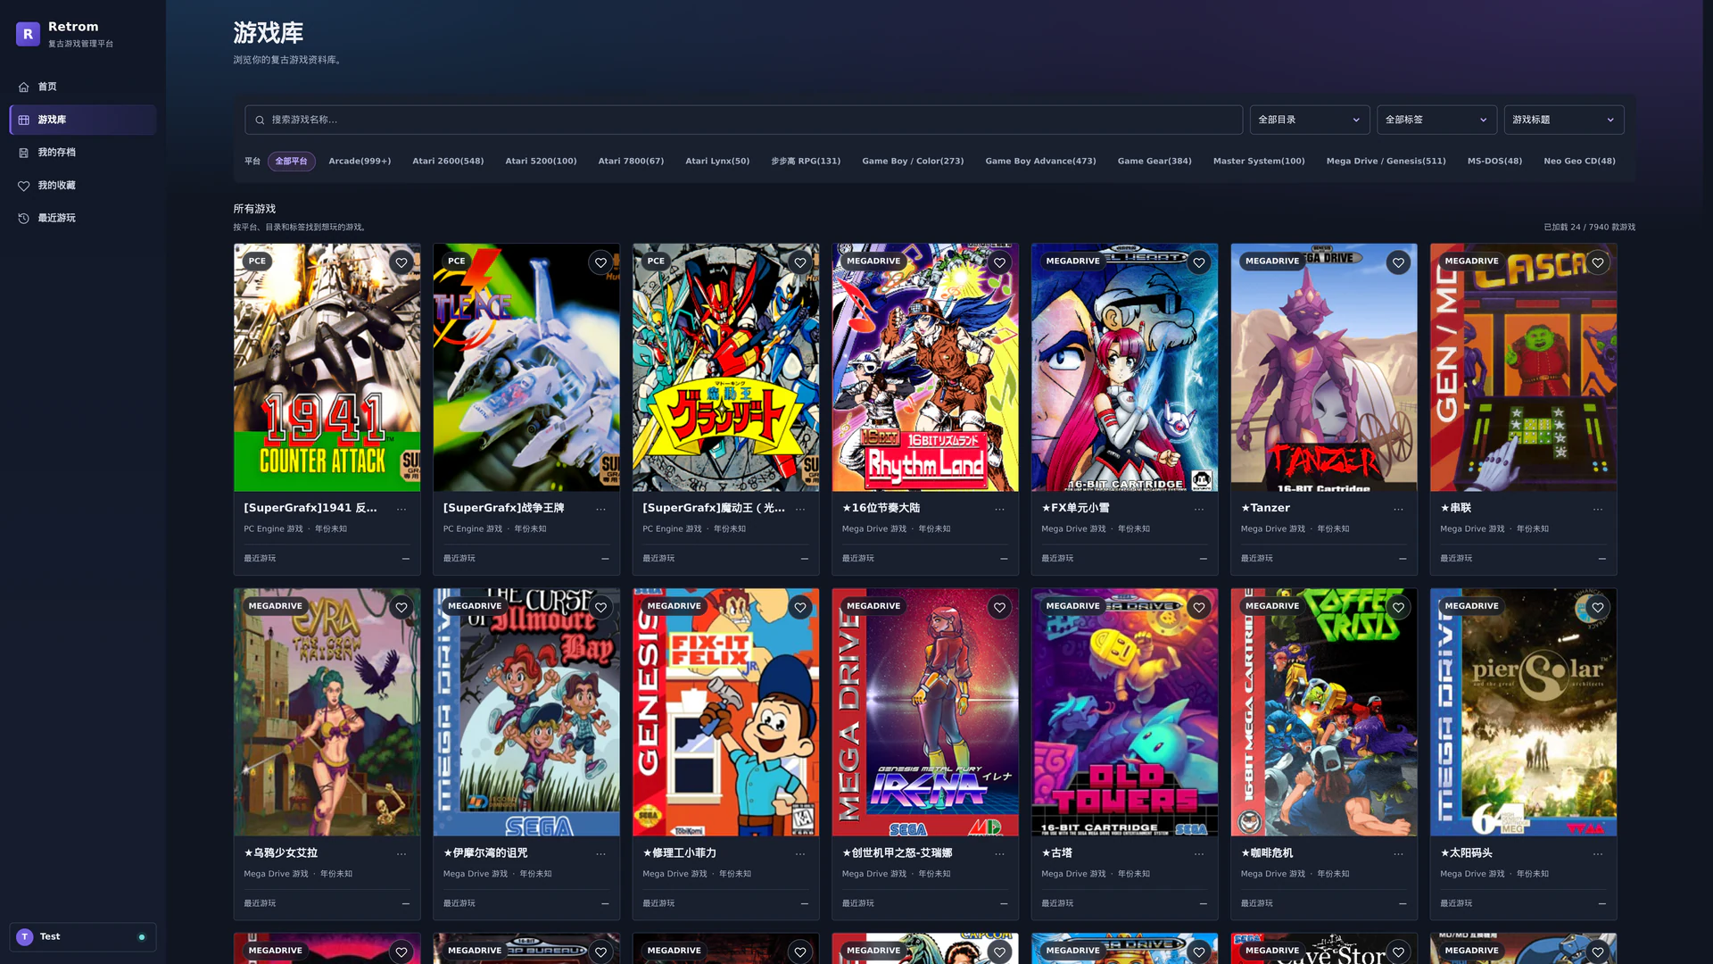Open the 全部标签 dropdown
Image resolution: width=1713 pixels, height=964 pixels.
[x=1436, y=120]
